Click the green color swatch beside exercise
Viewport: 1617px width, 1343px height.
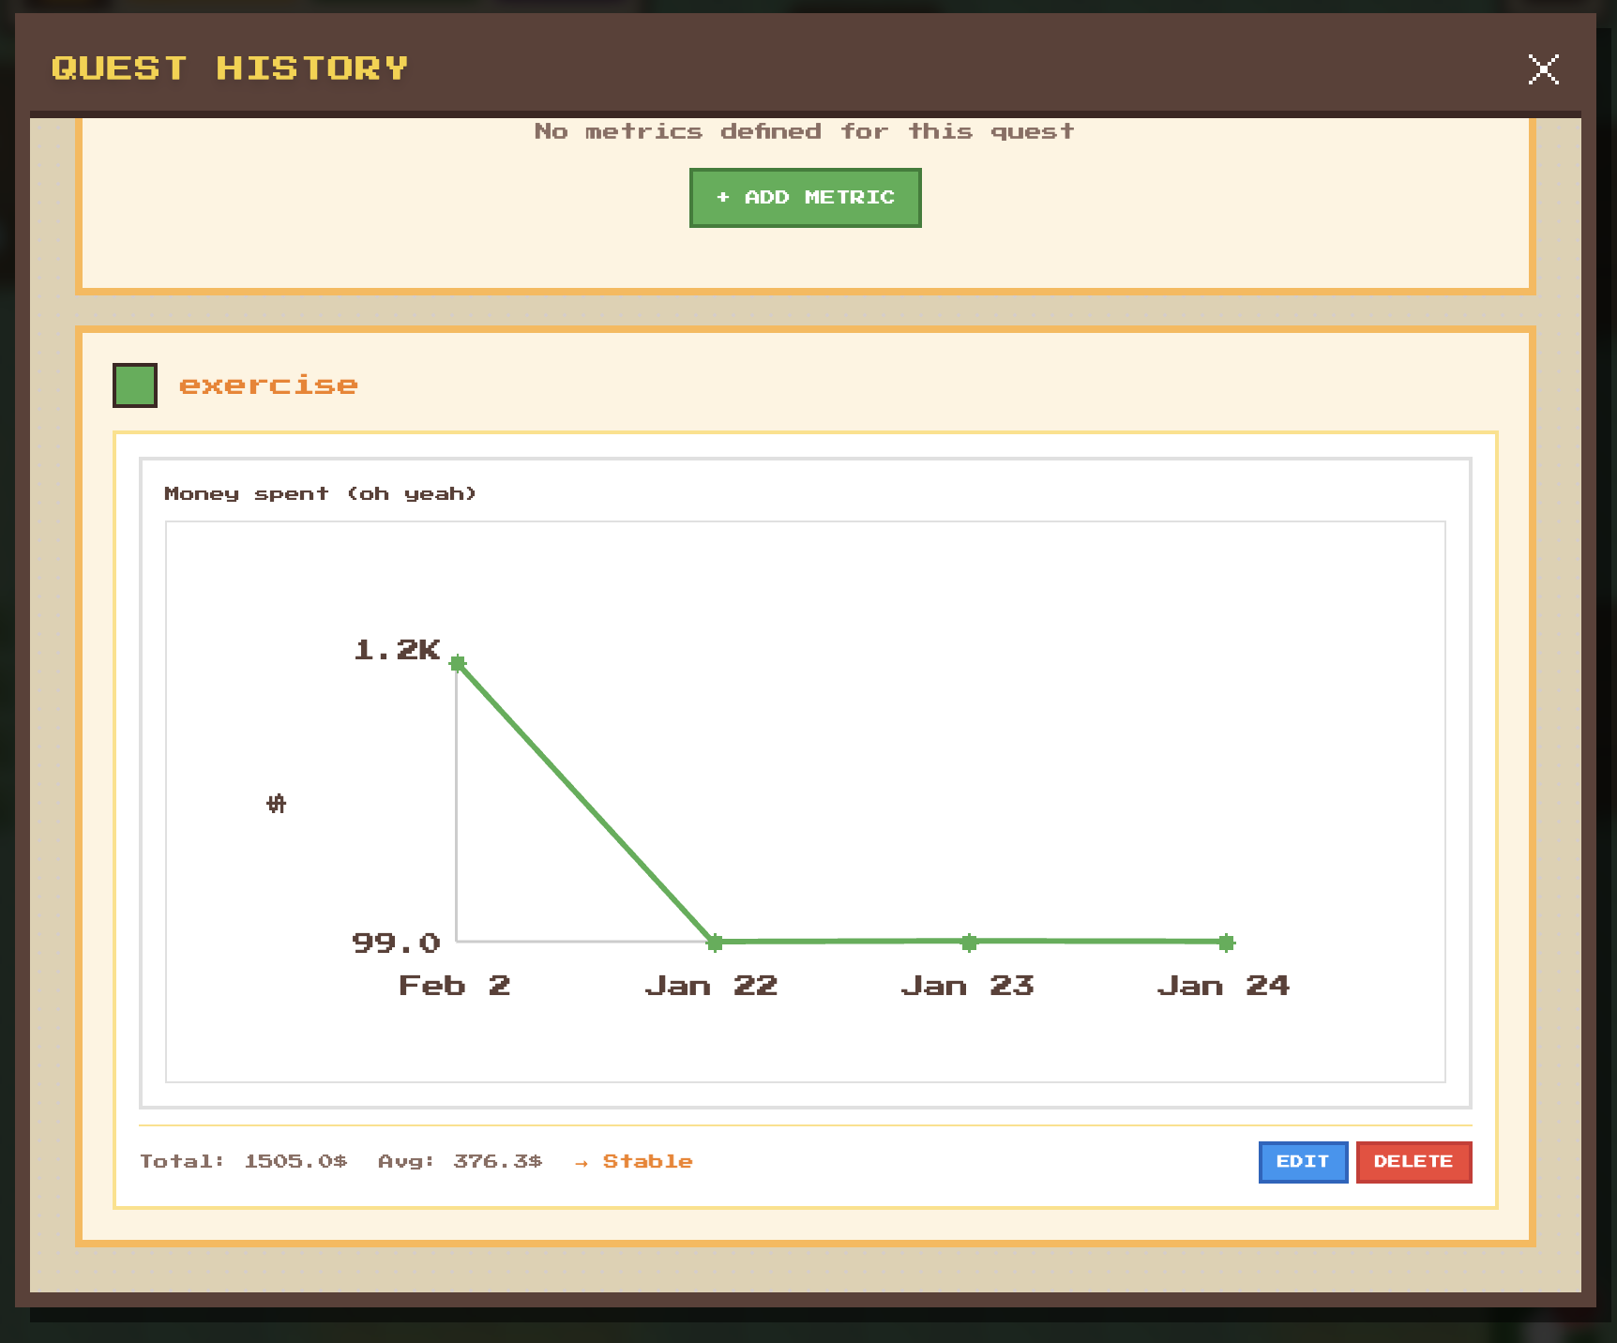pos(134,385)
